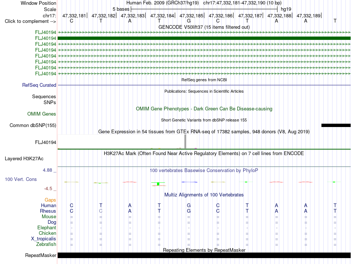351x264 pixels.
Task: Click 'RefSeq genes from NCBI' track title
Action: point(204,80)
